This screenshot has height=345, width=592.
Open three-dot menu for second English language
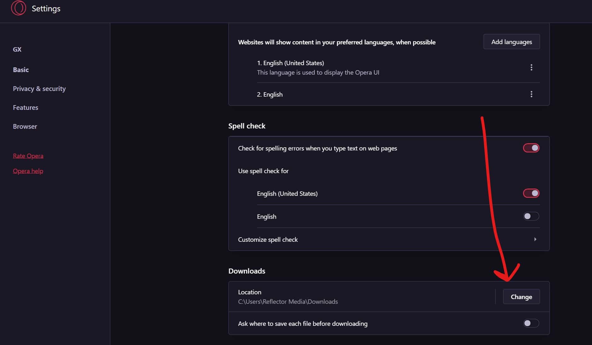(531, 94)
